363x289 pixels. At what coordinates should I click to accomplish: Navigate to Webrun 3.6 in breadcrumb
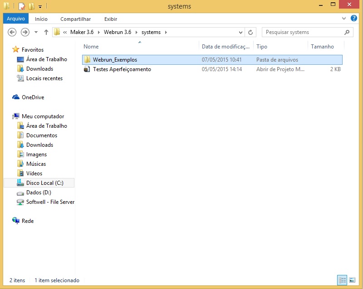pos(118,32)
